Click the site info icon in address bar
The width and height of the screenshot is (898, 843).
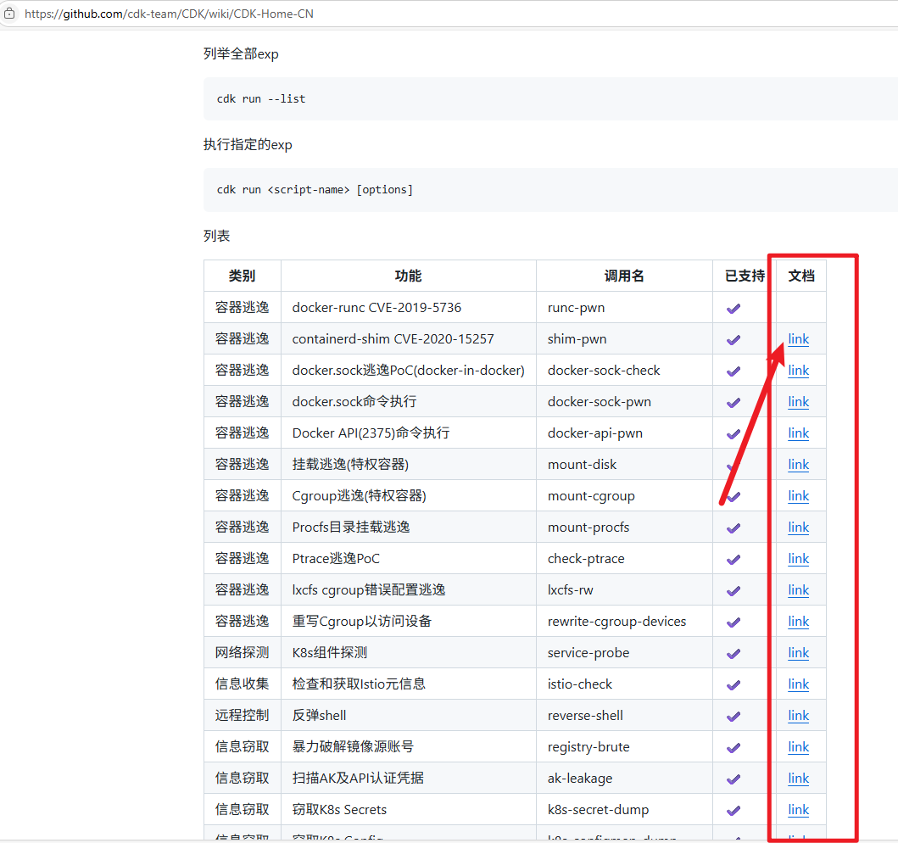(10, 14)
